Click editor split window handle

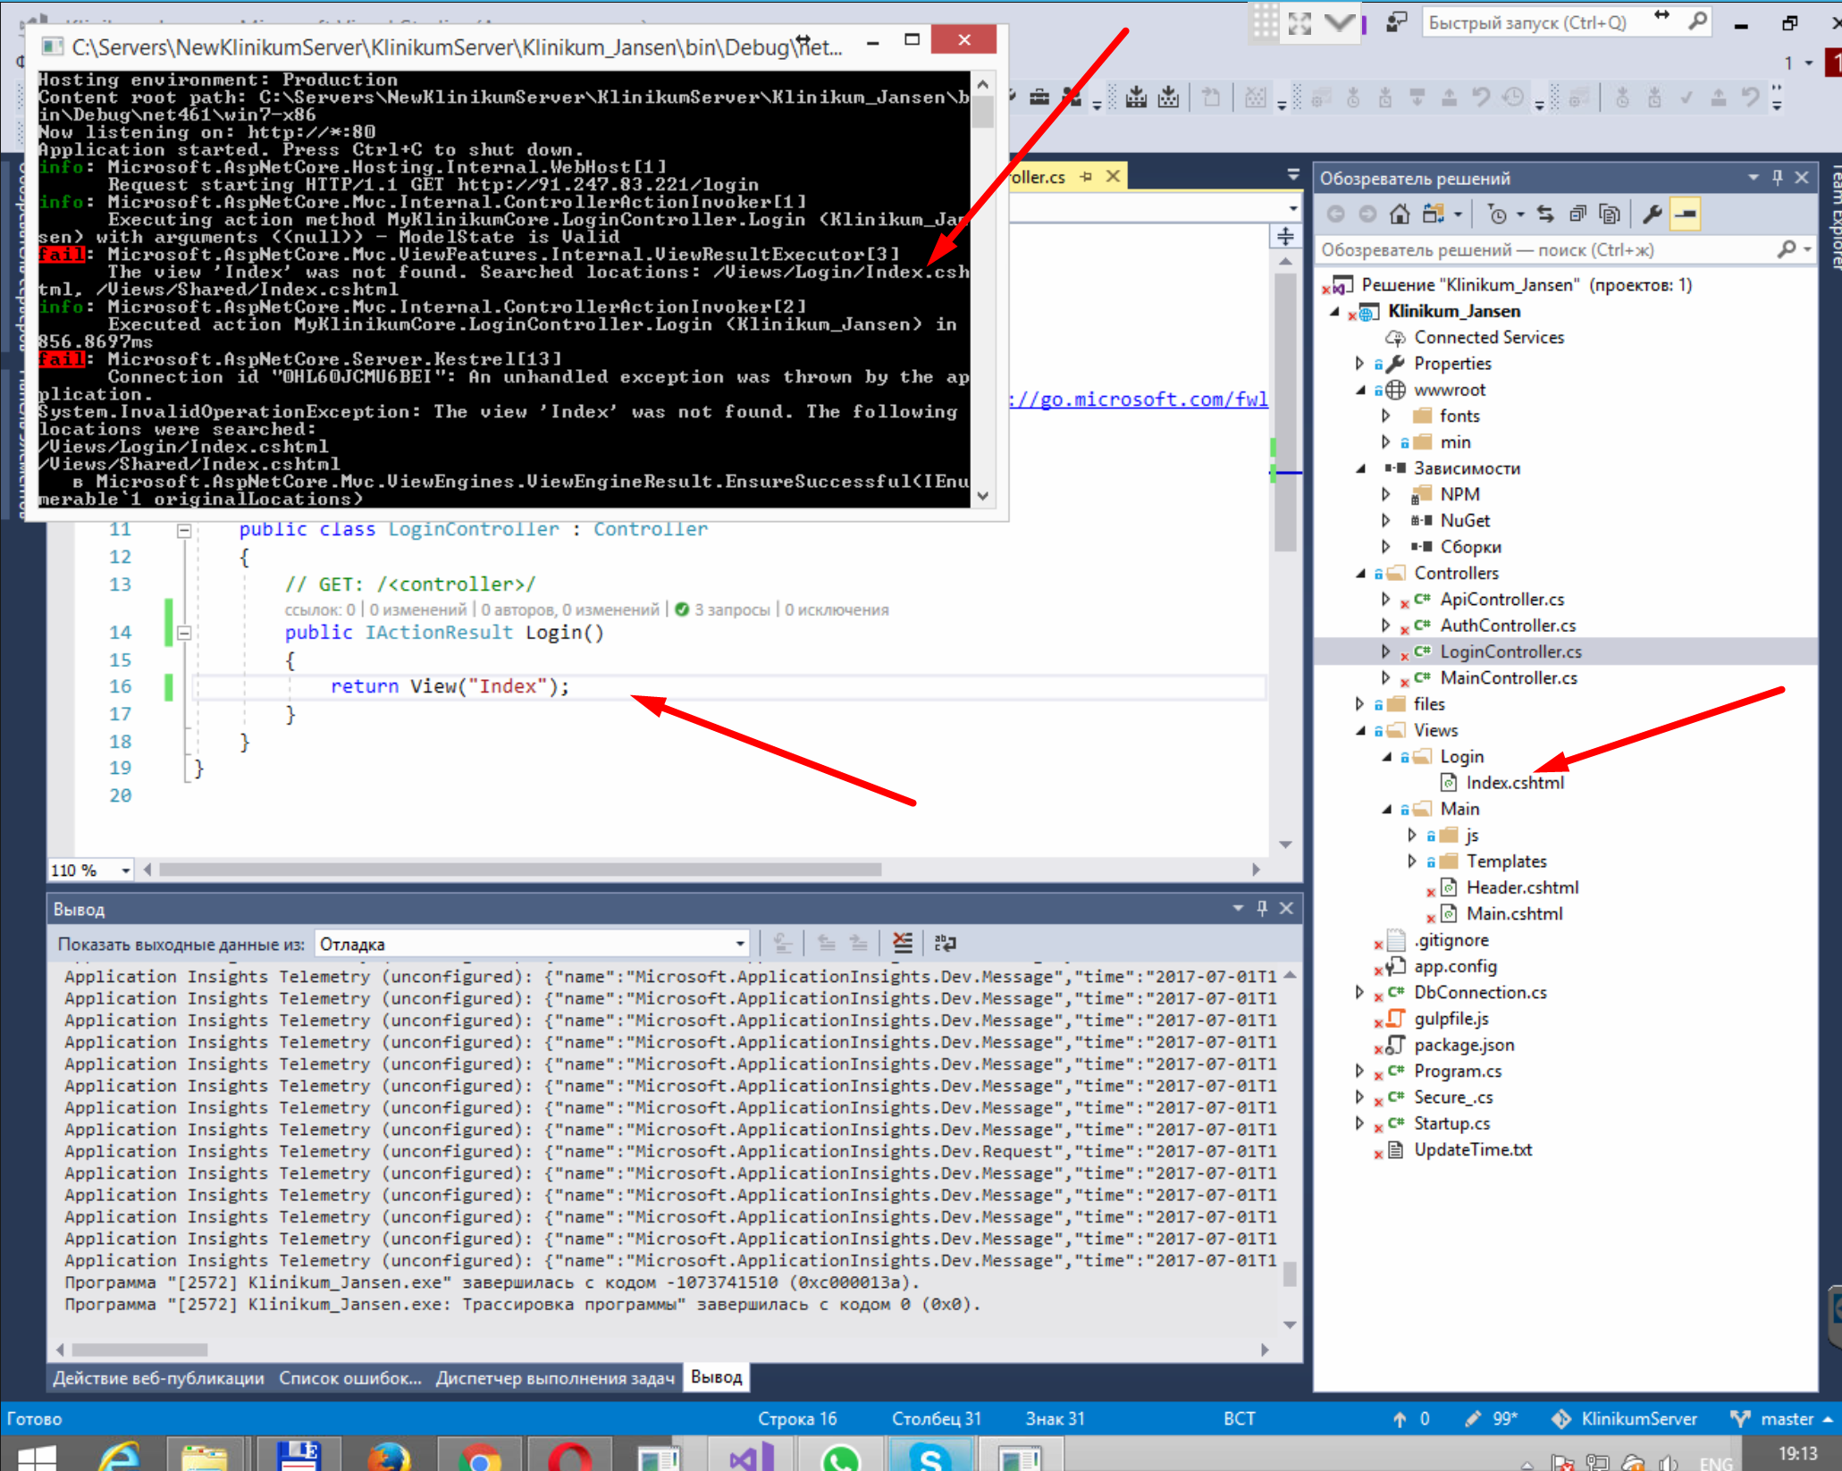[x=1285, y=237]
